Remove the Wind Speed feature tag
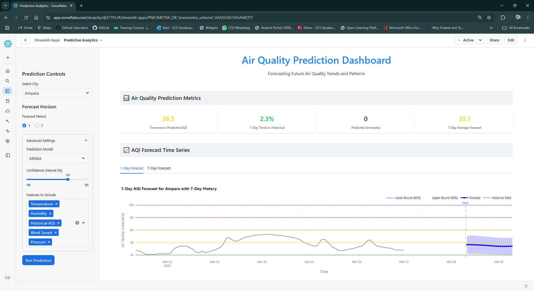The height and width of the screenshot is (291, 534). [55, 232]
